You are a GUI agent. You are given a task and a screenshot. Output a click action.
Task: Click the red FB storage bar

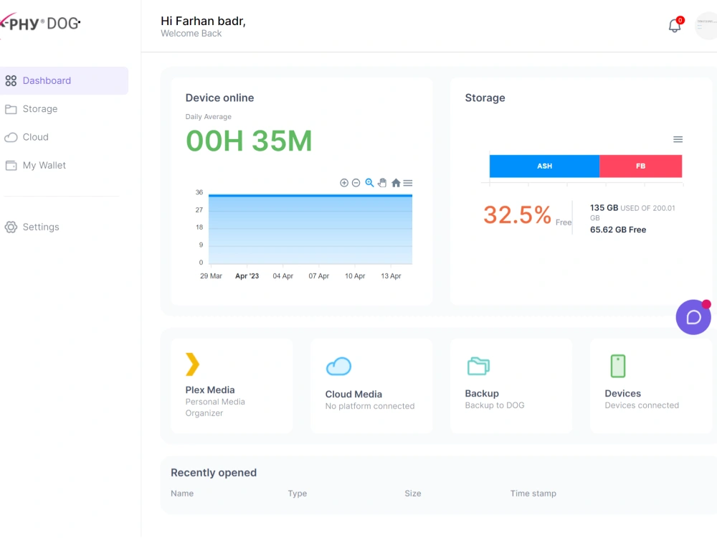tap(640, 166)
